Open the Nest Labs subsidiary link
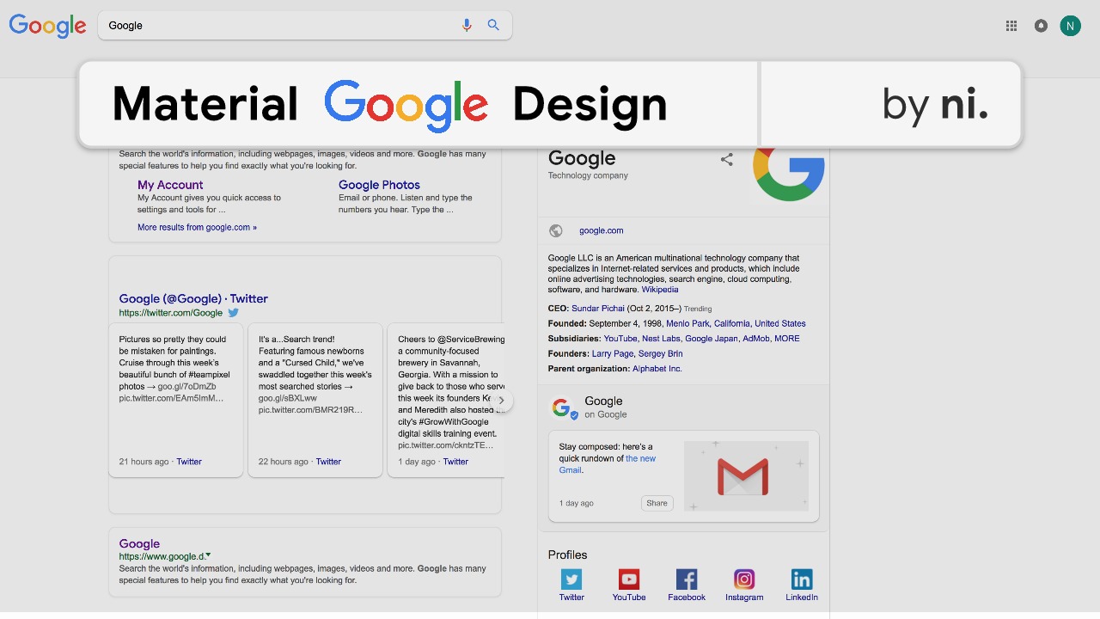Viewport: 1100px width, 619px height. pyautogui.click(x=661, y=339)
